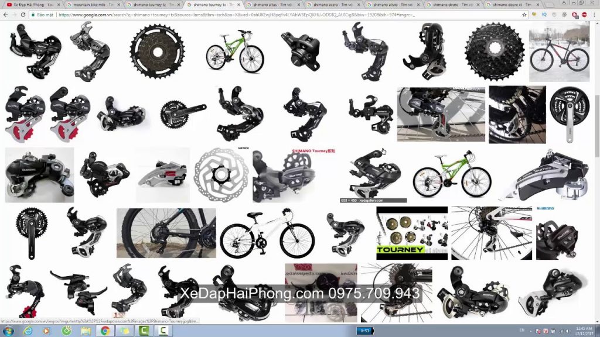The image size is (600, 337).
Task: Open the white bicycle image
Action: [267, 233]
